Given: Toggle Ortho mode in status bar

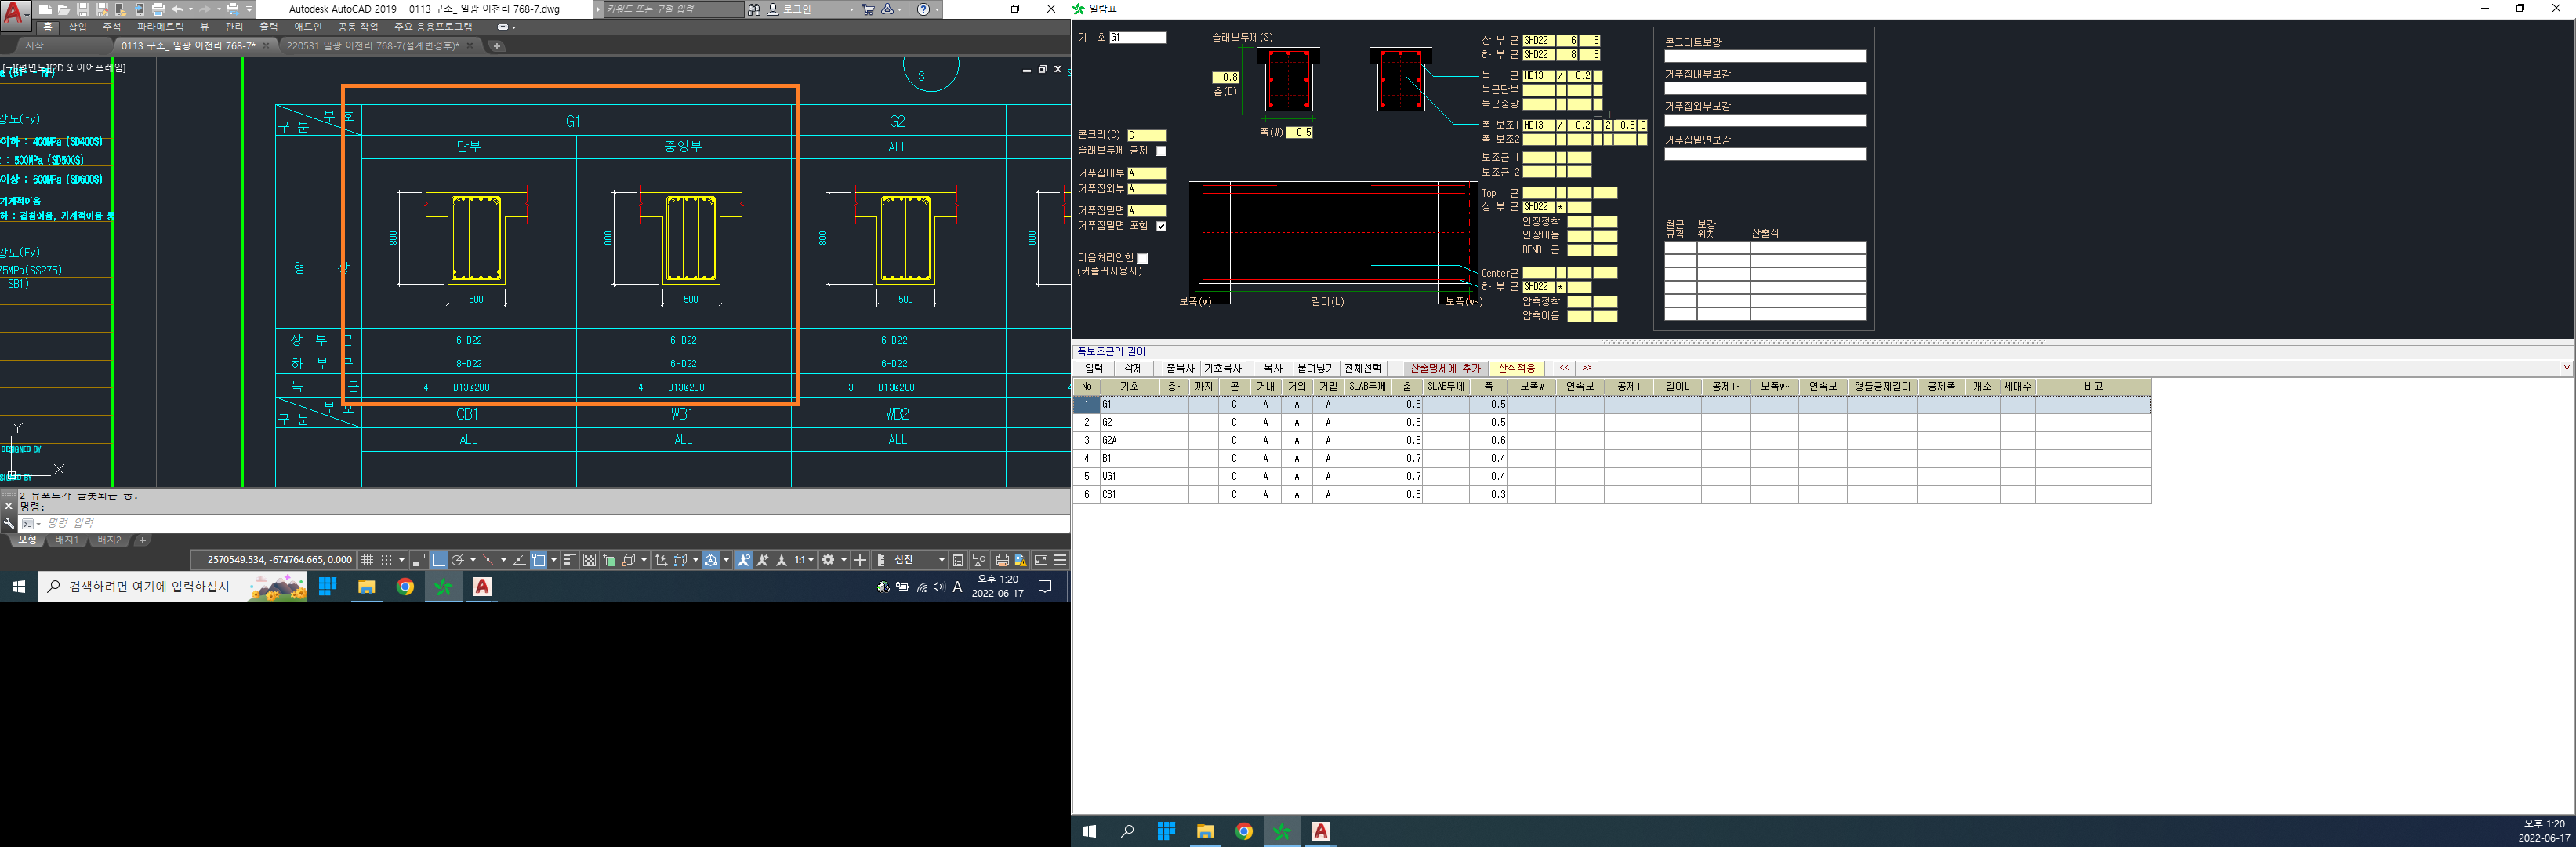Looking at the screenshot, I should tap(439, 560).
